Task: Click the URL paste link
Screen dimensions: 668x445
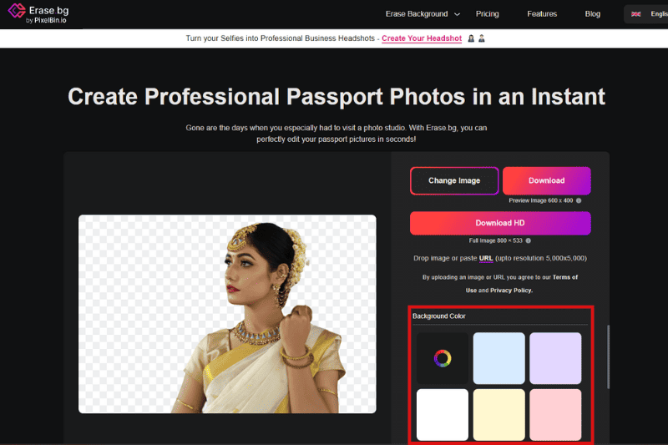Action: 486,258
